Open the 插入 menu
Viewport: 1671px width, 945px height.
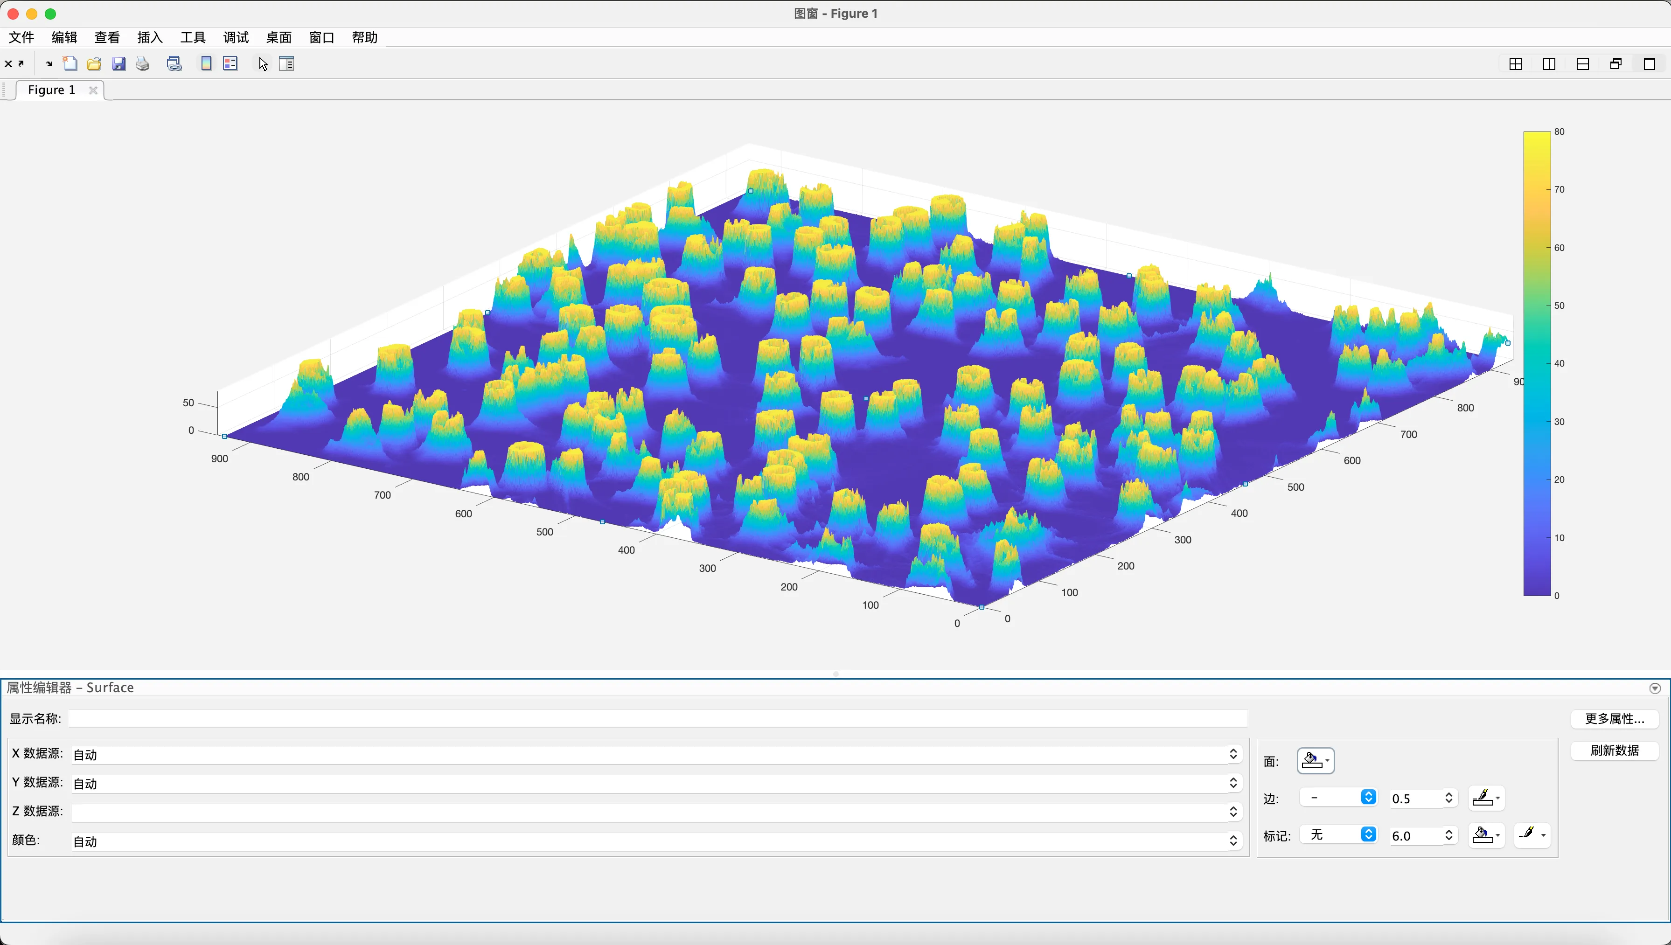tap(150, 37)
